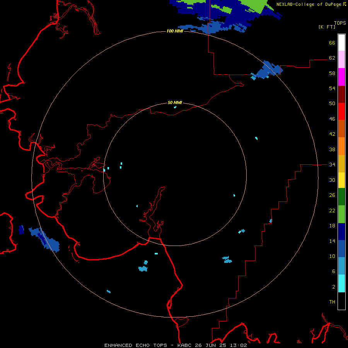This screenshot has height=348, width=348.
Task: Click the green echo region at top edge
Action: click(x=258, y=5)
